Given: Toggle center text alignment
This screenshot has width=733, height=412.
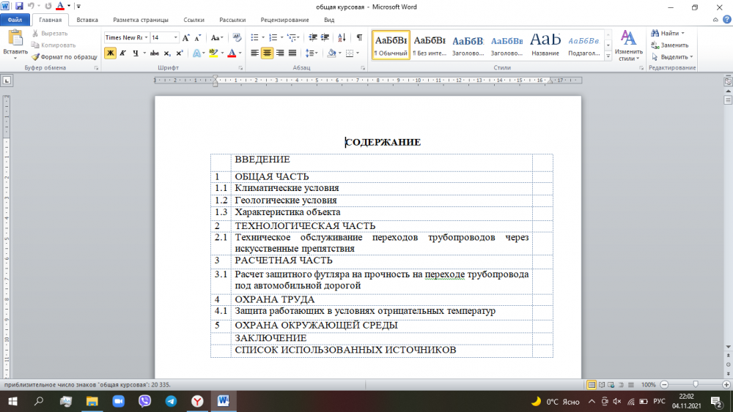Looking at the screenshot, I should click(267, 53).
